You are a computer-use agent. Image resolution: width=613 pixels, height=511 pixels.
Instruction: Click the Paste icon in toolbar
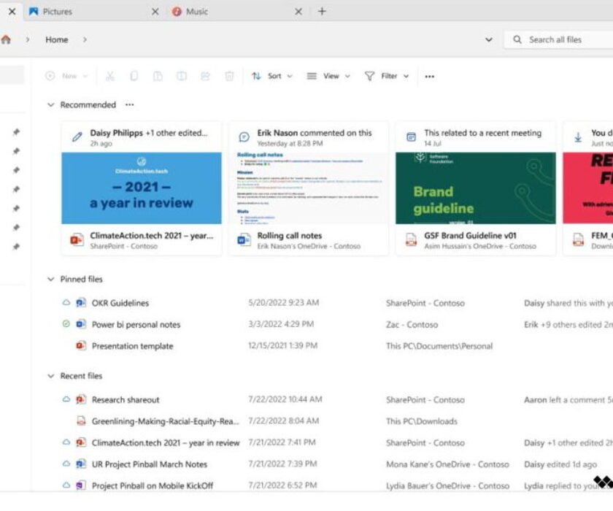[x=158, y=76]
